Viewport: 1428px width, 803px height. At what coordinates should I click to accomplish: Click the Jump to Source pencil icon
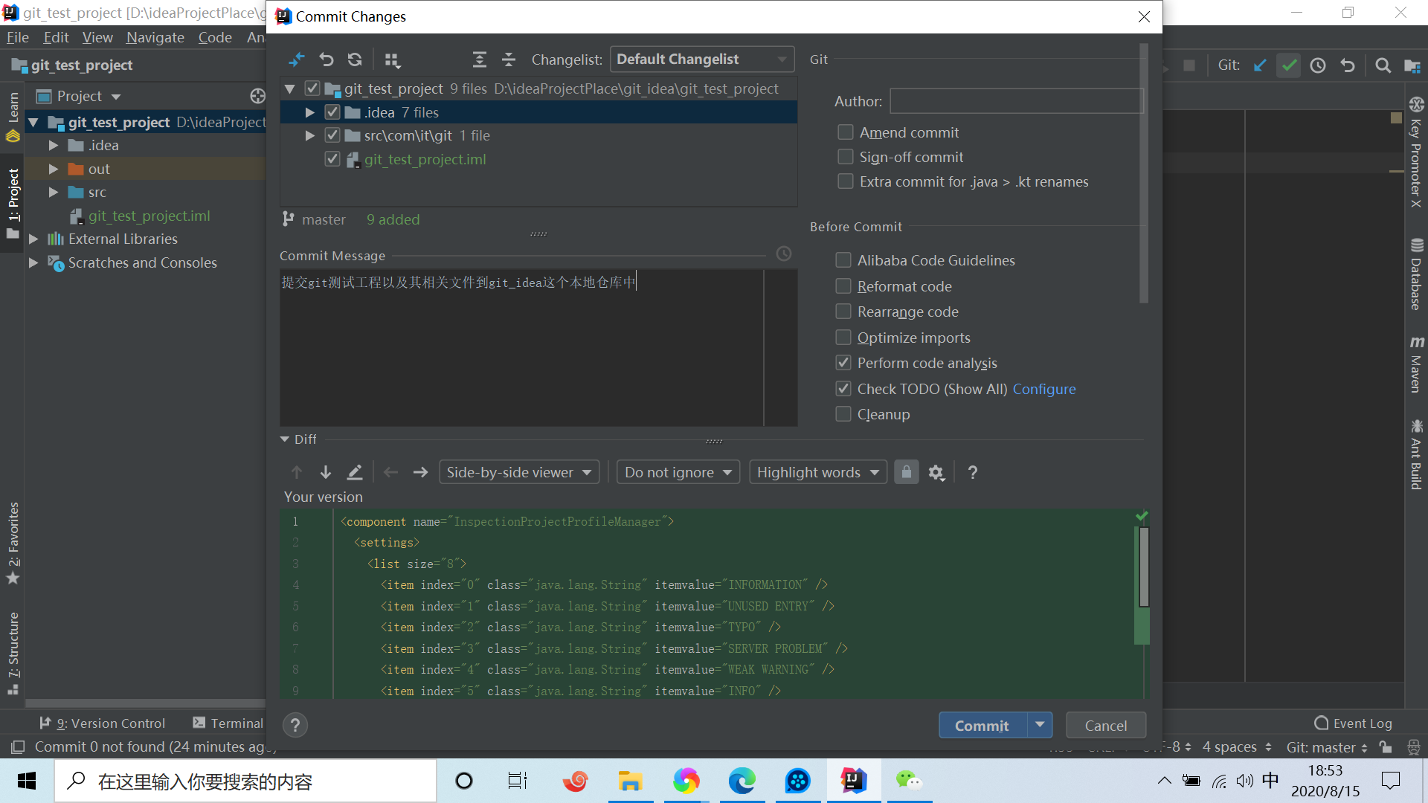[355, 472]
